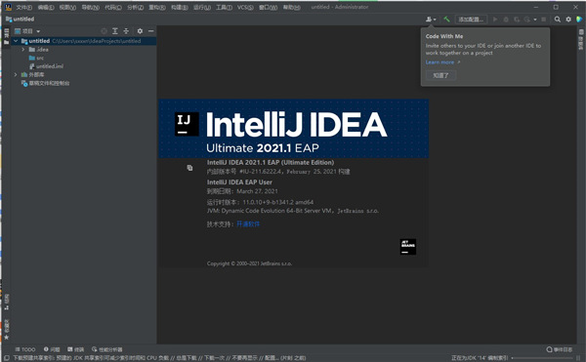
Task: Open the 代码(C) menu
Action: (113, 7)
